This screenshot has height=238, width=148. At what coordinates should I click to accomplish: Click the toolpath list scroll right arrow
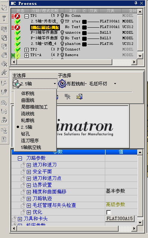point(134,62)
